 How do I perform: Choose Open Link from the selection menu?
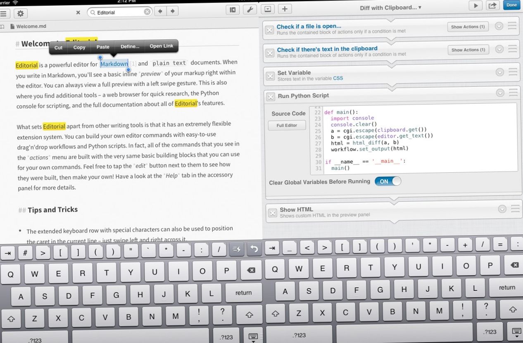[x=162, y=46]
